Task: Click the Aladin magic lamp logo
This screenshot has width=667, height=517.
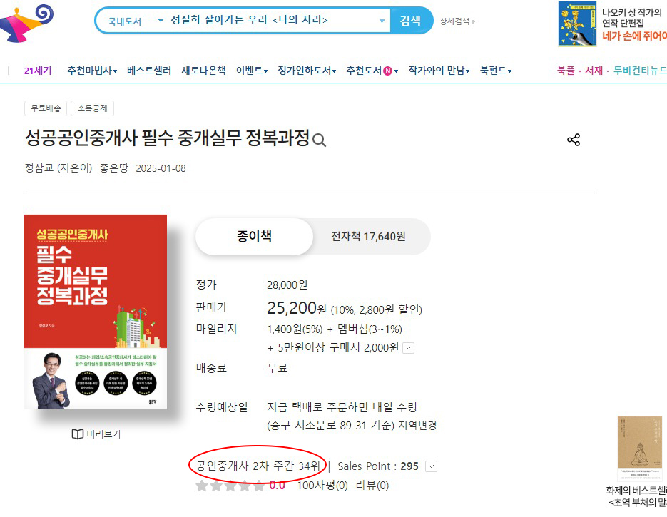Action: coord(26,24)
